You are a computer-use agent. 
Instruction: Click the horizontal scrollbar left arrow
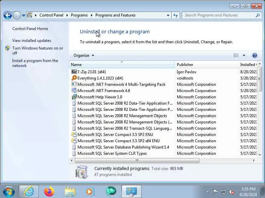pyautogui.click(x=72, y=160)
